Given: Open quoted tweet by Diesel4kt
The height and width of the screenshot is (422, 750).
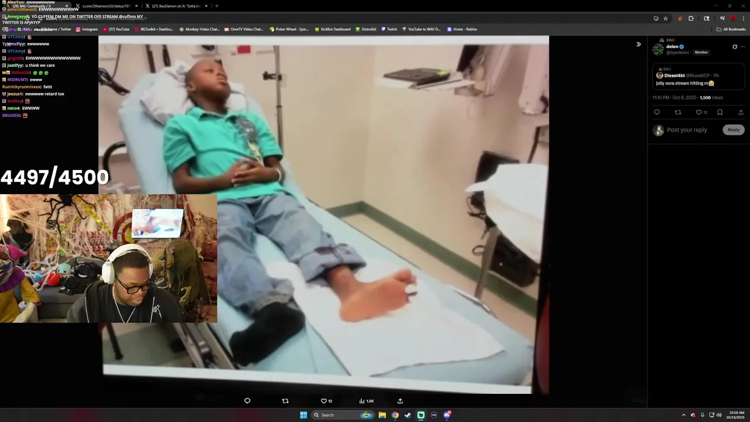Looking at the screenshot, I should point(698,77).
